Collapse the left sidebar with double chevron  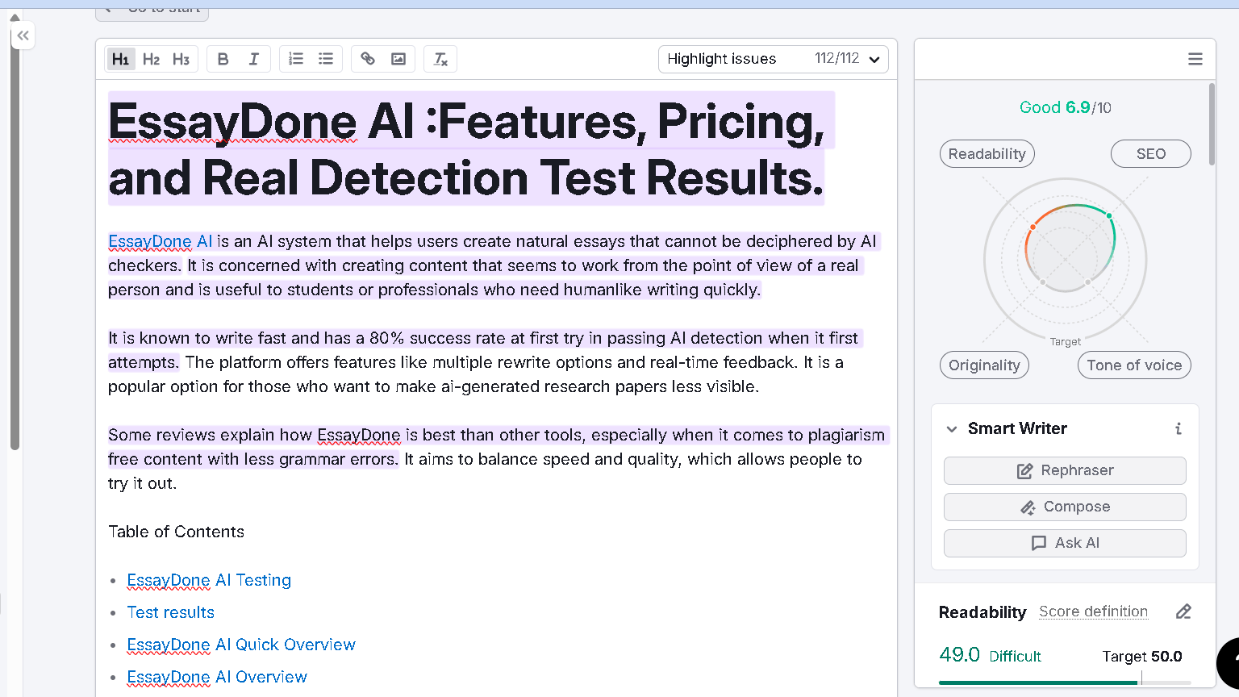pyautogui.click(x=23, y=35)
